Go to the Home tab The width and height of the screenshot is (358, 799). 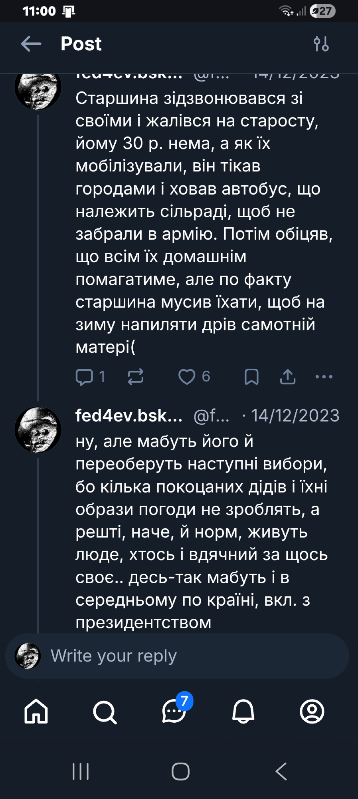click(36, 712)
